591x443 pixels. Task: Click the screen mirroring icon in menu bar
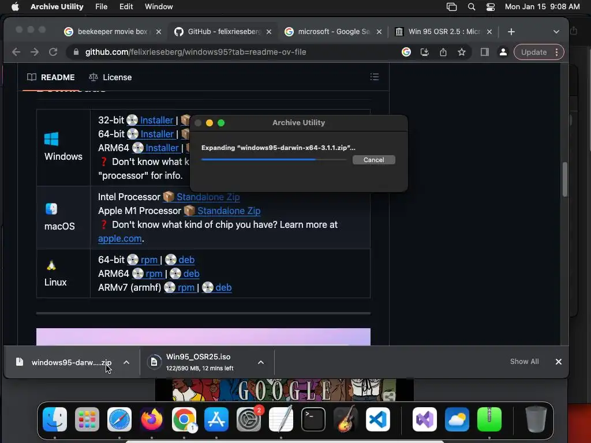tap(451, 7)
